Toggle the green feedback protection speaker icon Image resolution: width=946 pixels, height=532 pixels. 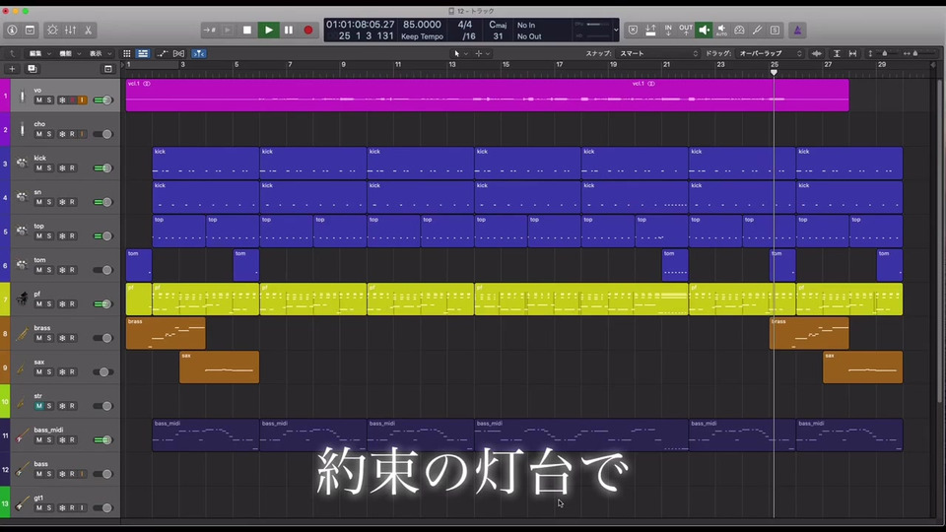pos(704,30)
